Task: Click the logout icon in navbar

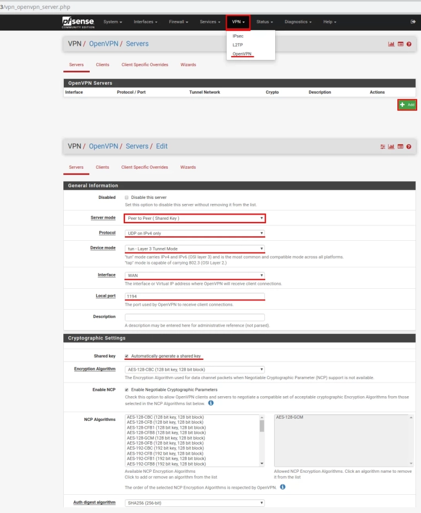Action: point(413,21)
